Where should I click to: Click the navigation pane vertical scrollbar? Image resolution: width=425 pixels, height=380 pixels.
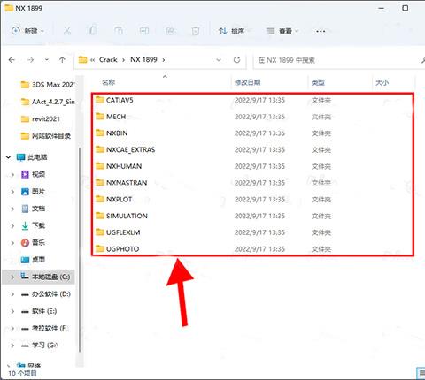click(x=80, y=249)
